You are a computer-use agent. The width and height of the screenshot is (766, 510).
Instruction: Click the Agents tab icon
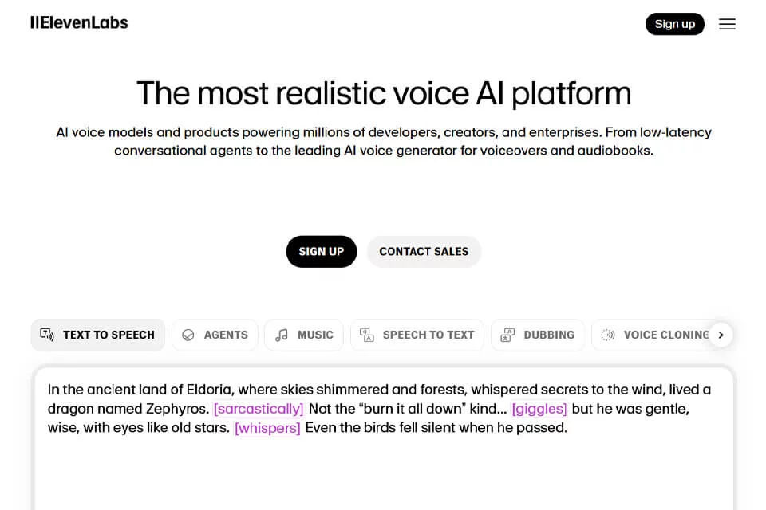coord(188,335)
